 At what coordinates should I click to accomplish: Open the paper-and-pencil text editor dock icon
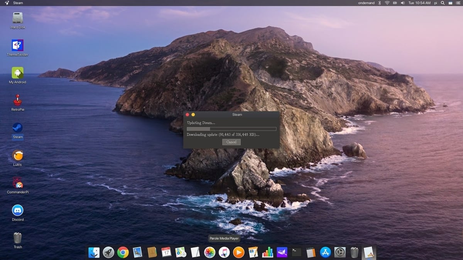pos(195,252)
